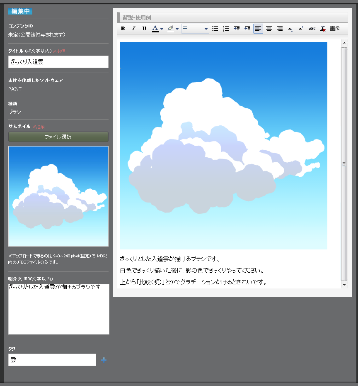Insert a numbered list
The width and height of the screenshot is (358, 386).
pos(226,29)
